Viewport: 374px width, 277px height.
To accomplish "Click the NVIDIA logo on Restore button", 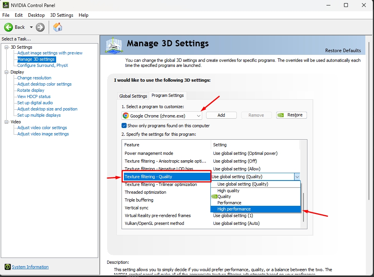I will click(x=281, y=115).
